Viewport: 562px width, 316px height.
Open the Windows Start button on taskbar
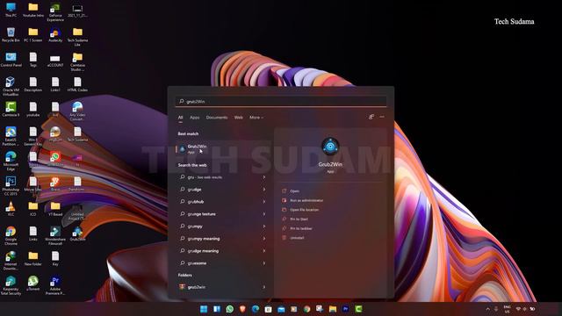point(204,309)
